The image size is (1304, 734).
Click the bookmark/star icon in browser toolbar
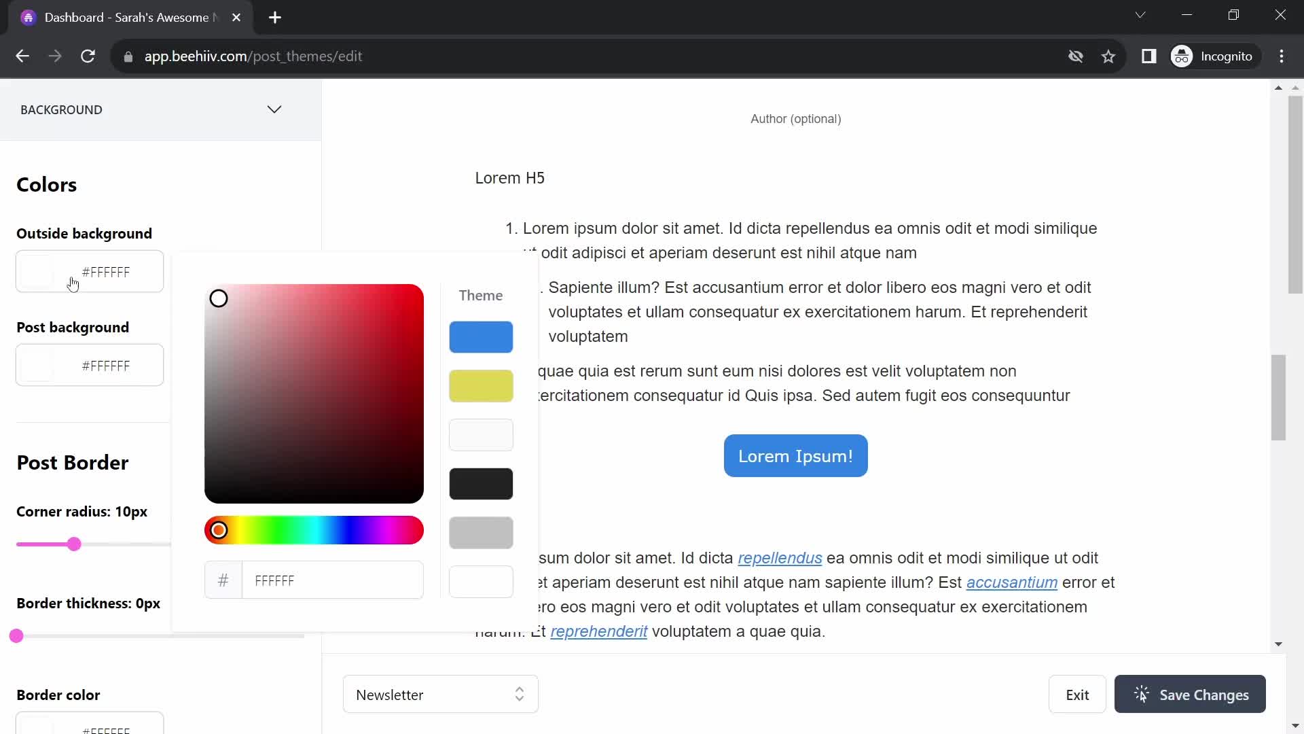(1109, 56)
